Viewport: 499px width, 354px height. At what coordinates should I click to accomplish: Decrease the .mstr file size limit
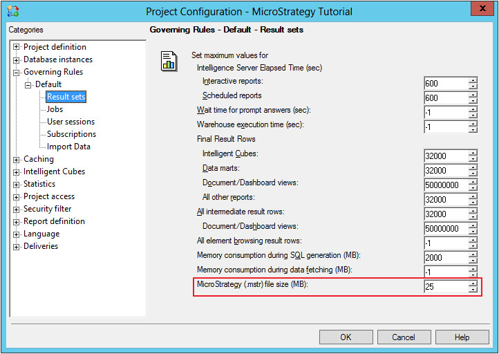pyautogui.click(x=473, y=290)
